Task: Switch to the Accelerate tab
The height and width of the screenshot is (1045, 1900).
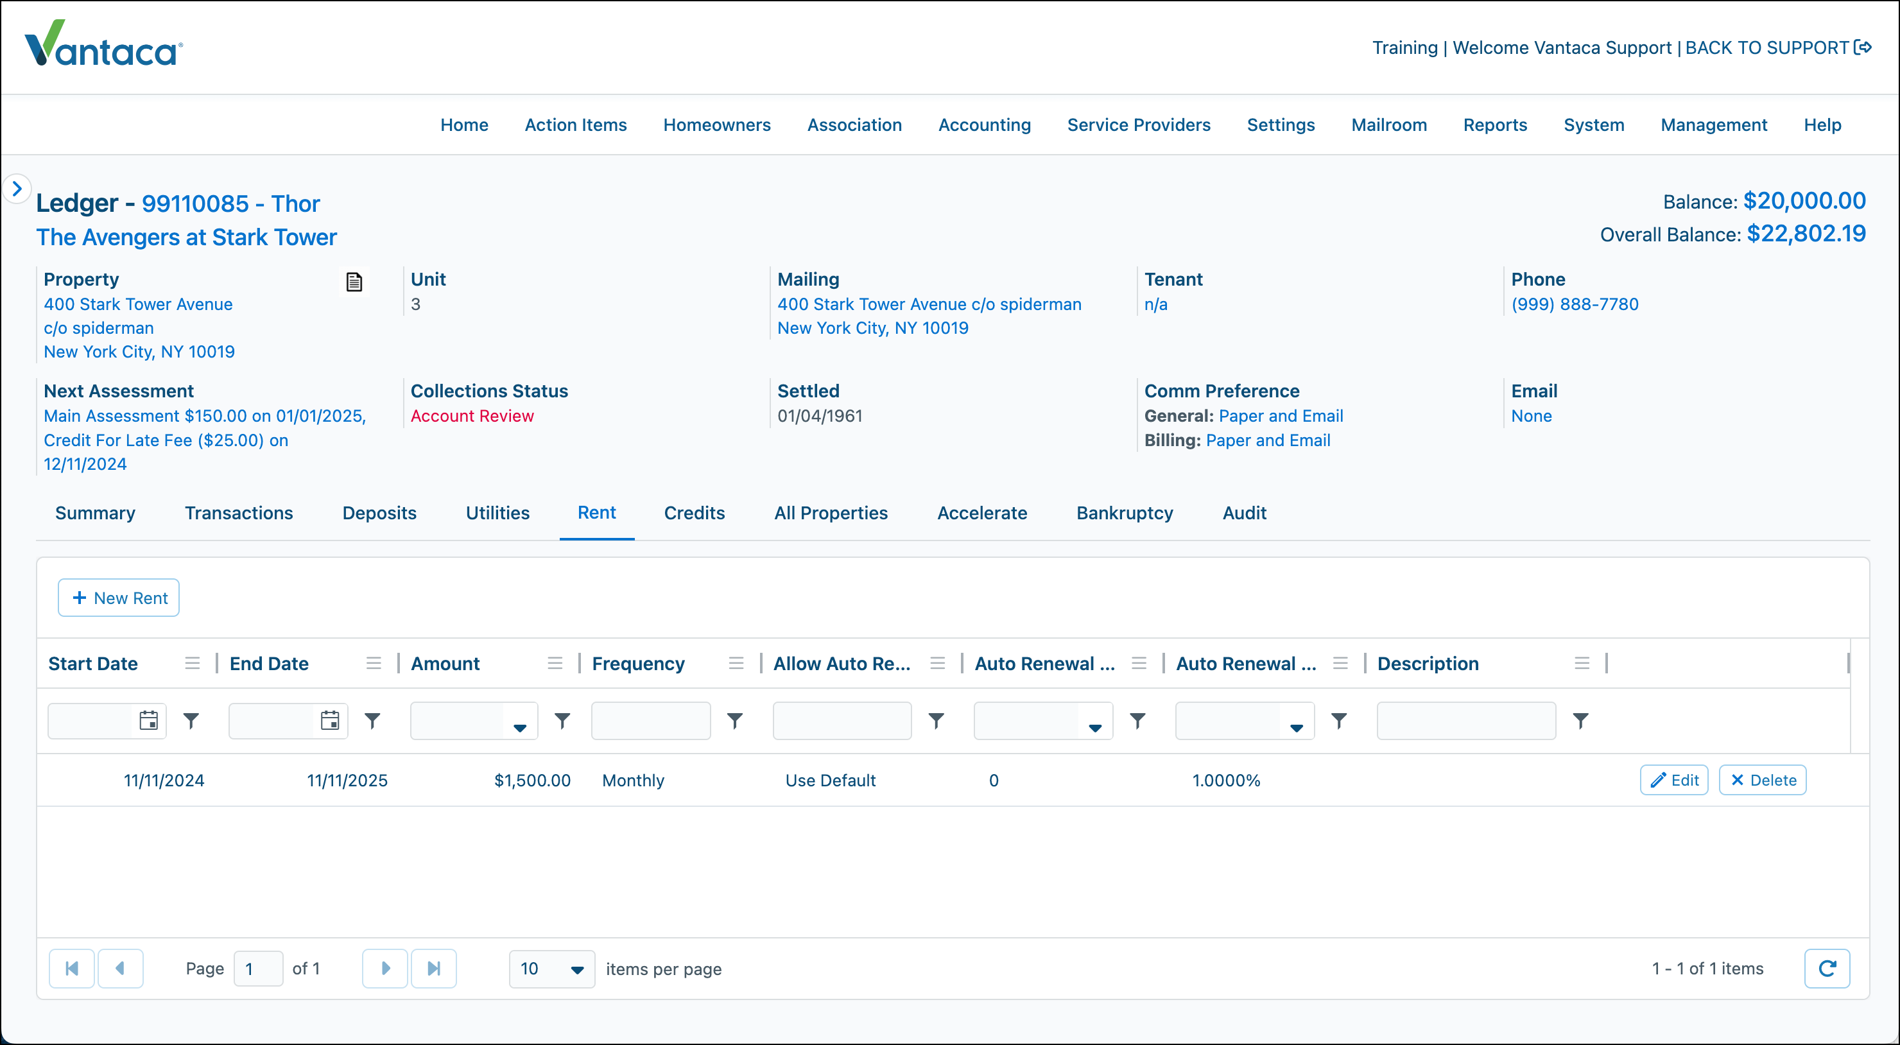Action: point(983,512)
